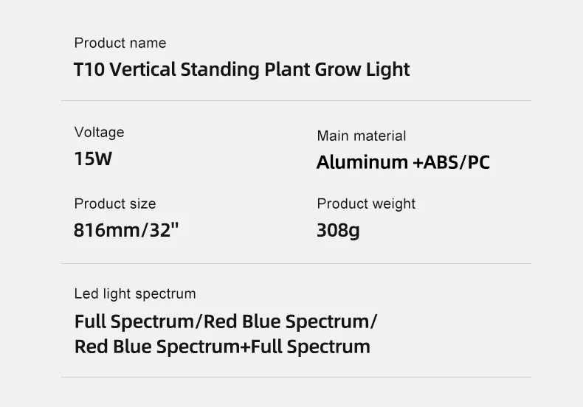Click the "Red Blue Spectrum+Full Spectrum" line
The width and height of the screenshot is (583, 407).
click(x=222, y=347)
